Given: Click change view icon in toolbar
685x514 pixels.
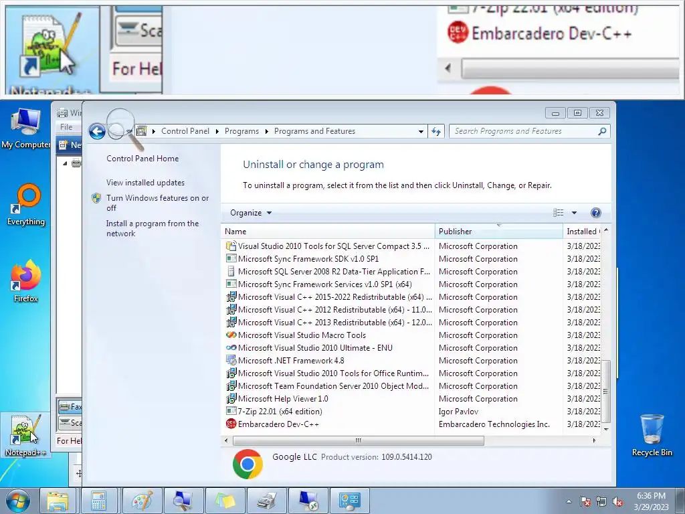Looking at the screenshot, I should point(559,213).
